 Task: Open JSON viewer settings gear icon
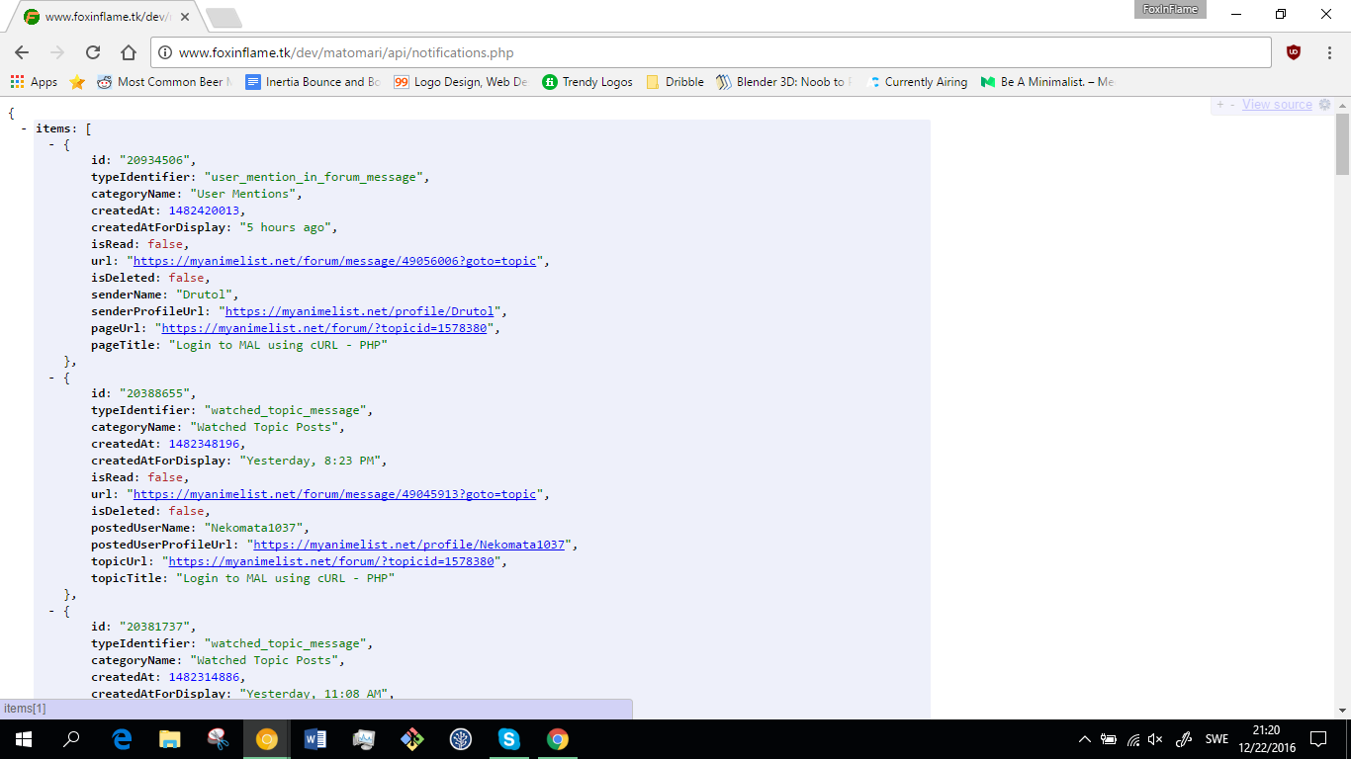click(x=1324, y=105)
